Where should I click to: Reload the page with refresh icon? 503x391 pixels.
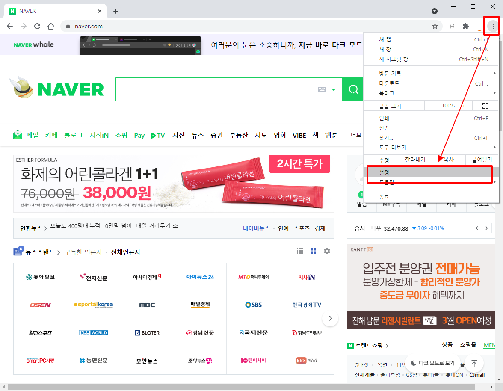click(37, 26)
